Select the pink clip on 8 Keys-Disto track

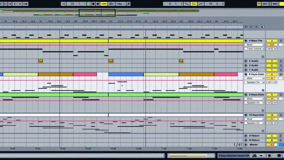pos(85,74)
